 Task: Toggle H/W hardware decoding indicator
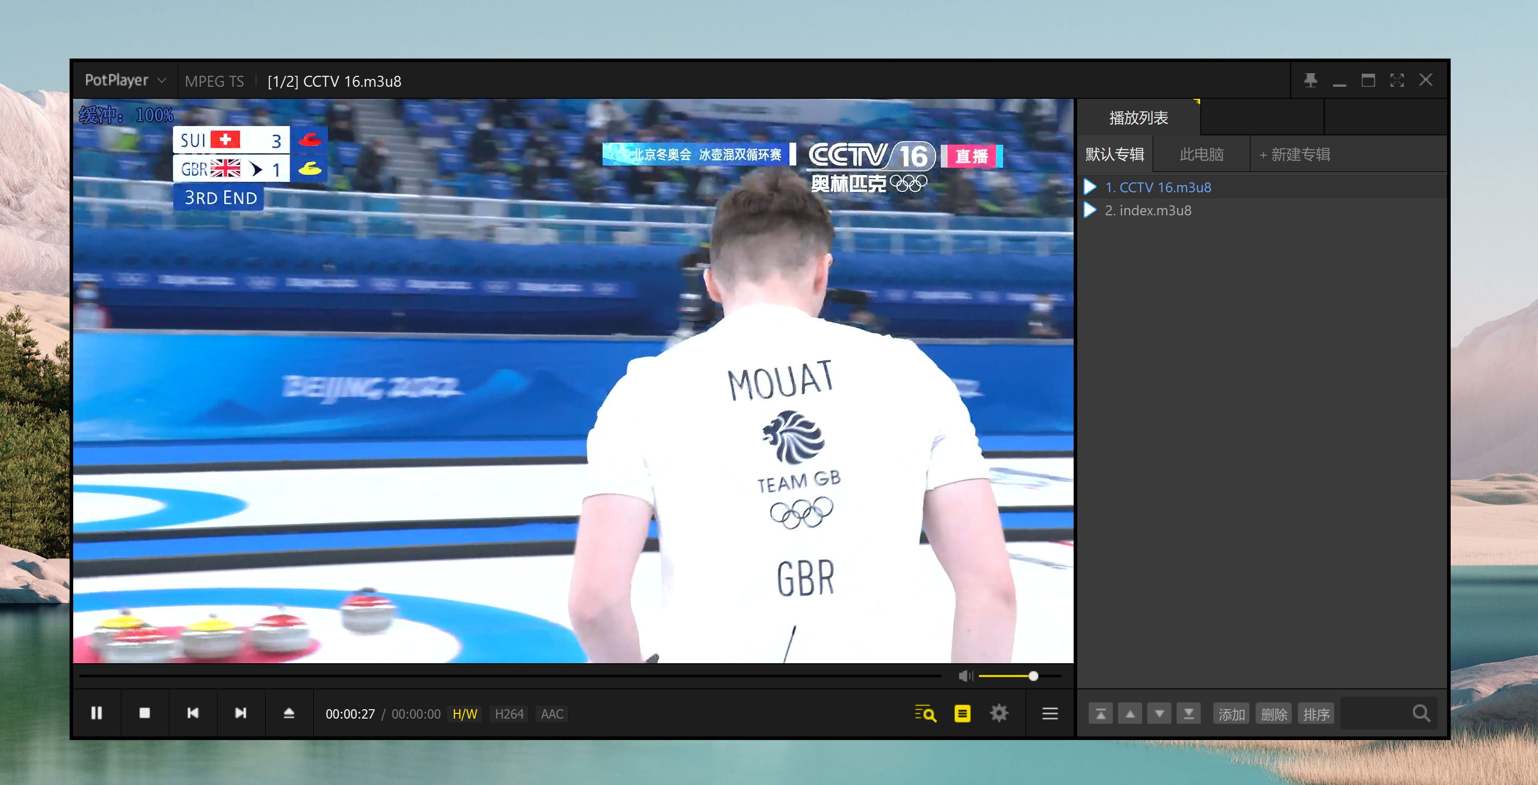click(464, 714)
